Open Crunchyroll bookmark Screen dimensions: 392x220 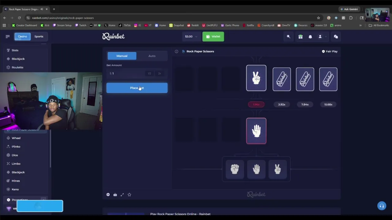tap(266, 25)
